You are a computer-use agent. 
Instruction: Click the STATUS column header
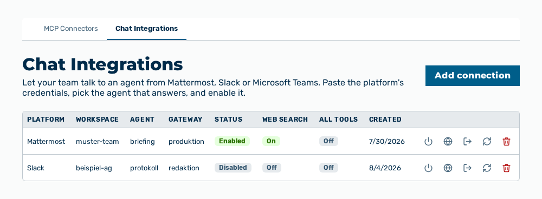pyautogui.click(x=229, y=120)
